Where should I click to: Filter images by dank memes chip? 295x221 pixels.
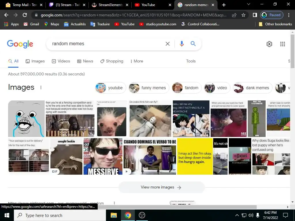pyautogui.click(x=252, y=88)
